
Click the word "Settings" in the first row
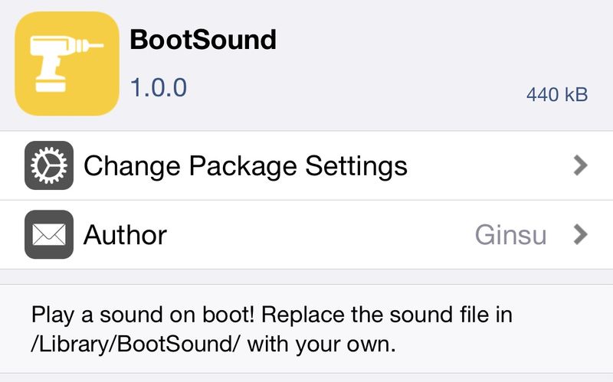356,166
